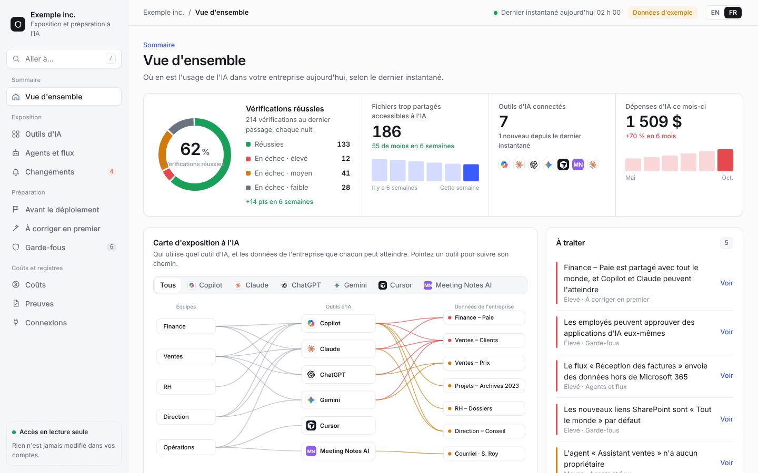Filter the exposure map by Copilot
The image size is (758, 473).
(205, 285)
